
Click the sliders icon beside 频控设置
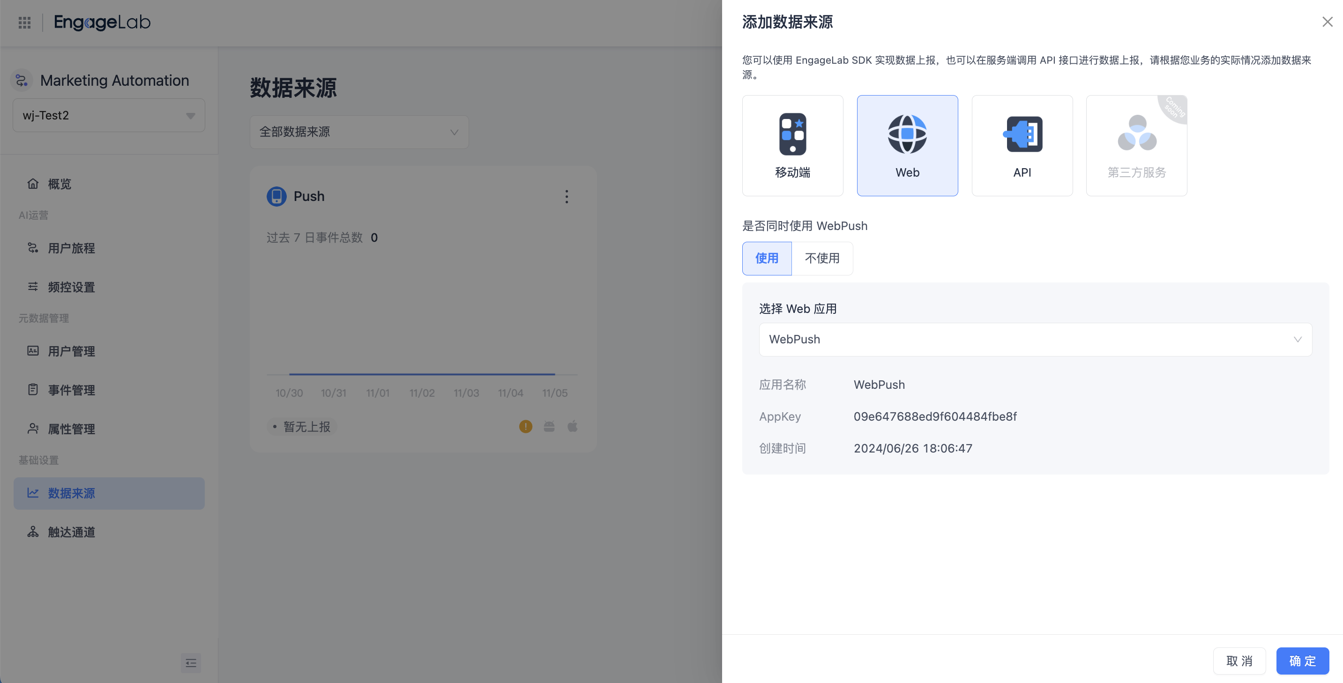(33, 286)
